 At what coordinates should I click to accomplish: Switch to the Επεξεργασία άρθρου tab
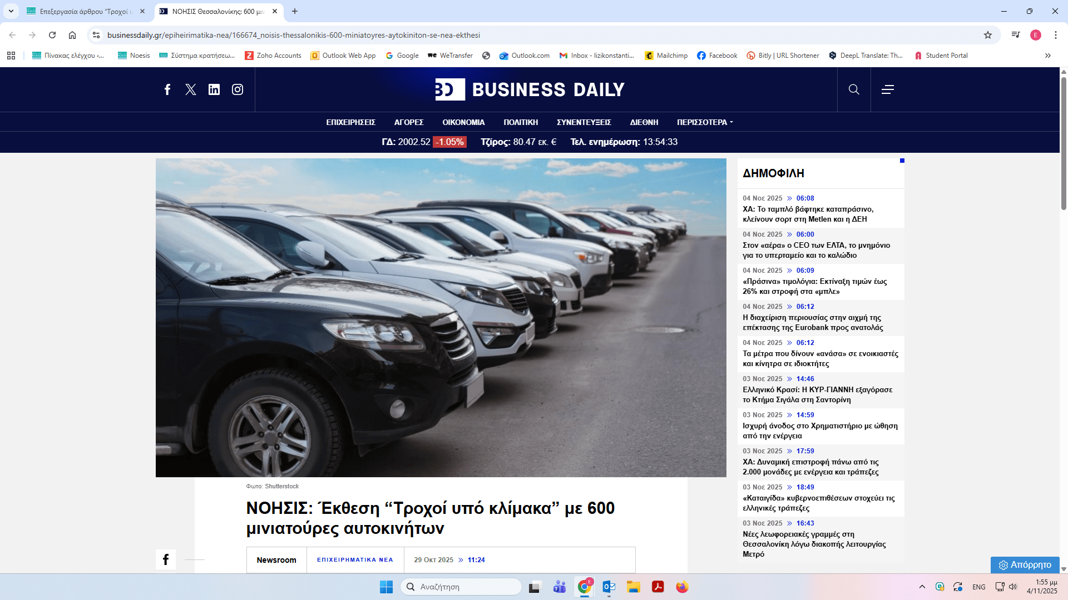coord(83,11)
